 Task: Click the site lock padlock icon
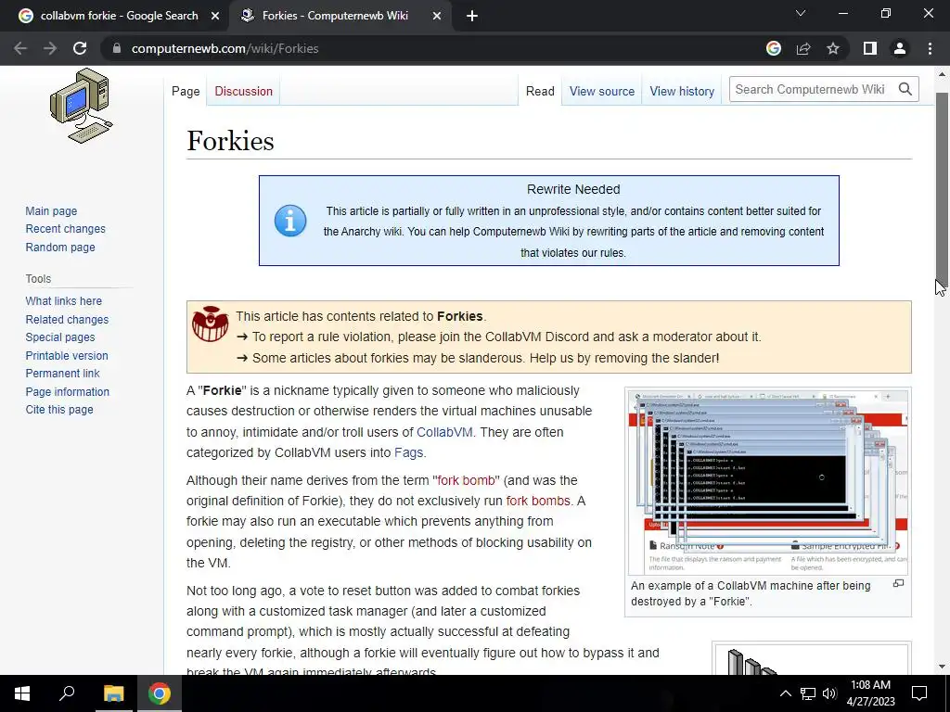point(117,48)
